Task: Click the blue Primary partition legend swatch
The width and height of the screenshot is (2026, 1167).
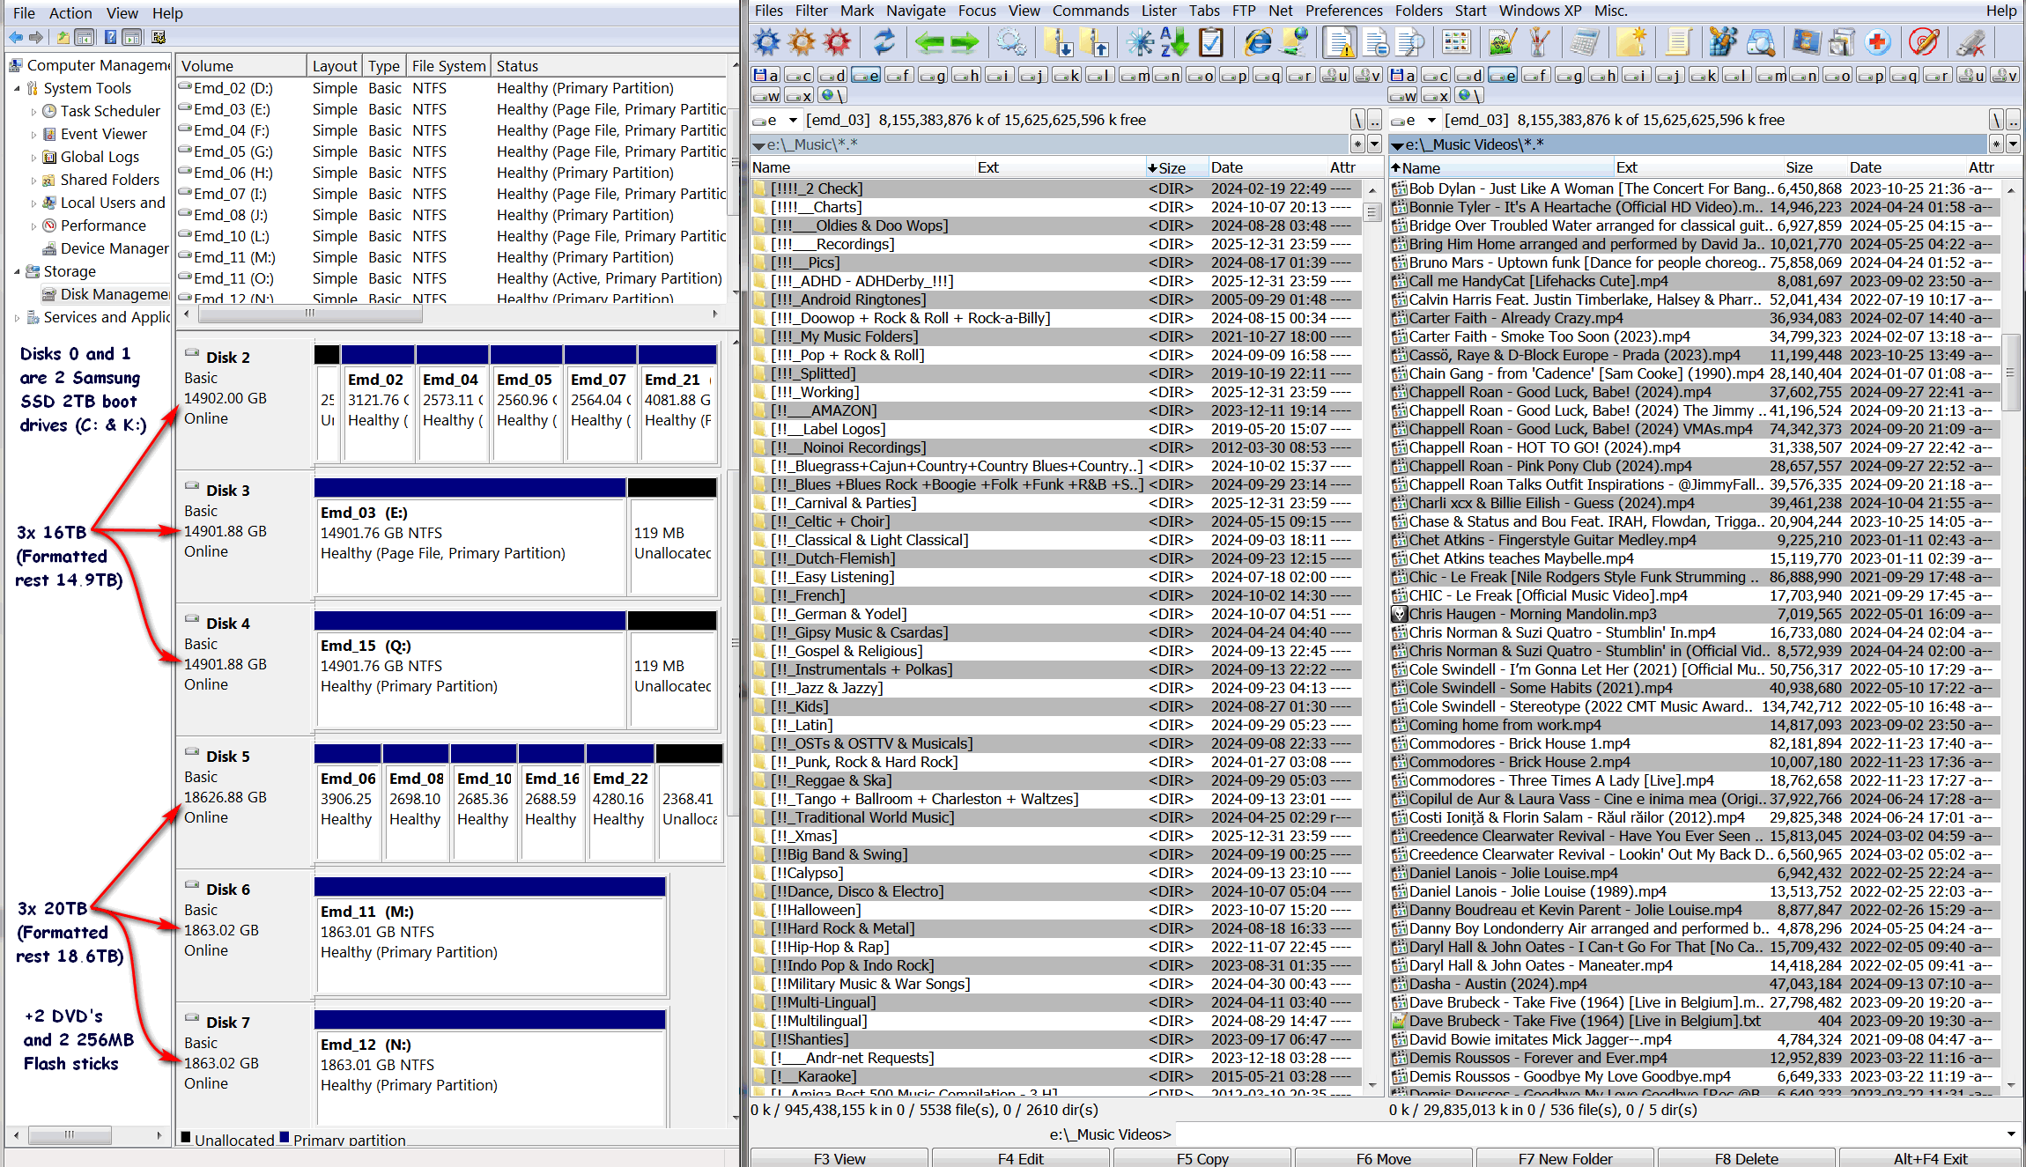Action: click(285, 1137)
